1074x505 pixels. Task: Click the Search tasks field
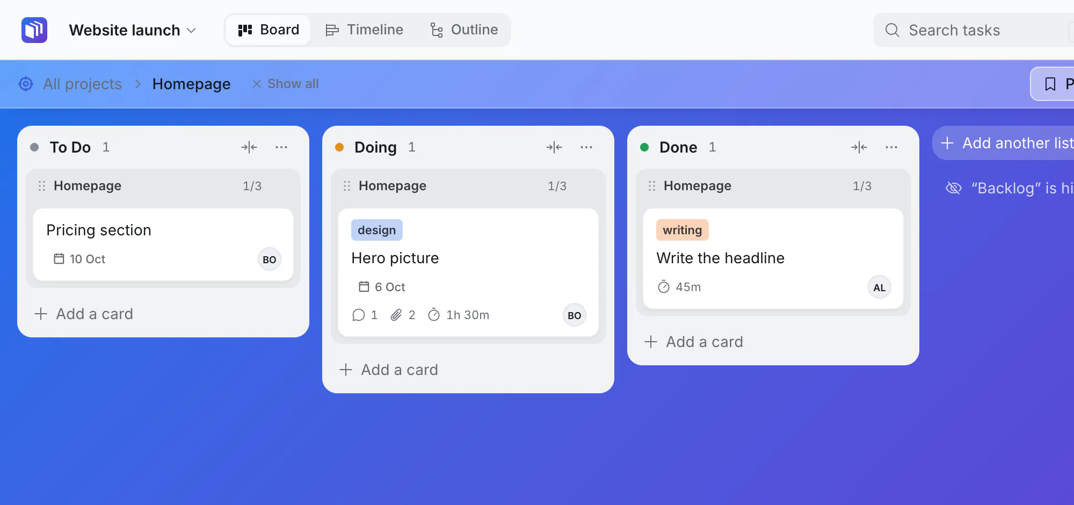click(x=973, y=30)
